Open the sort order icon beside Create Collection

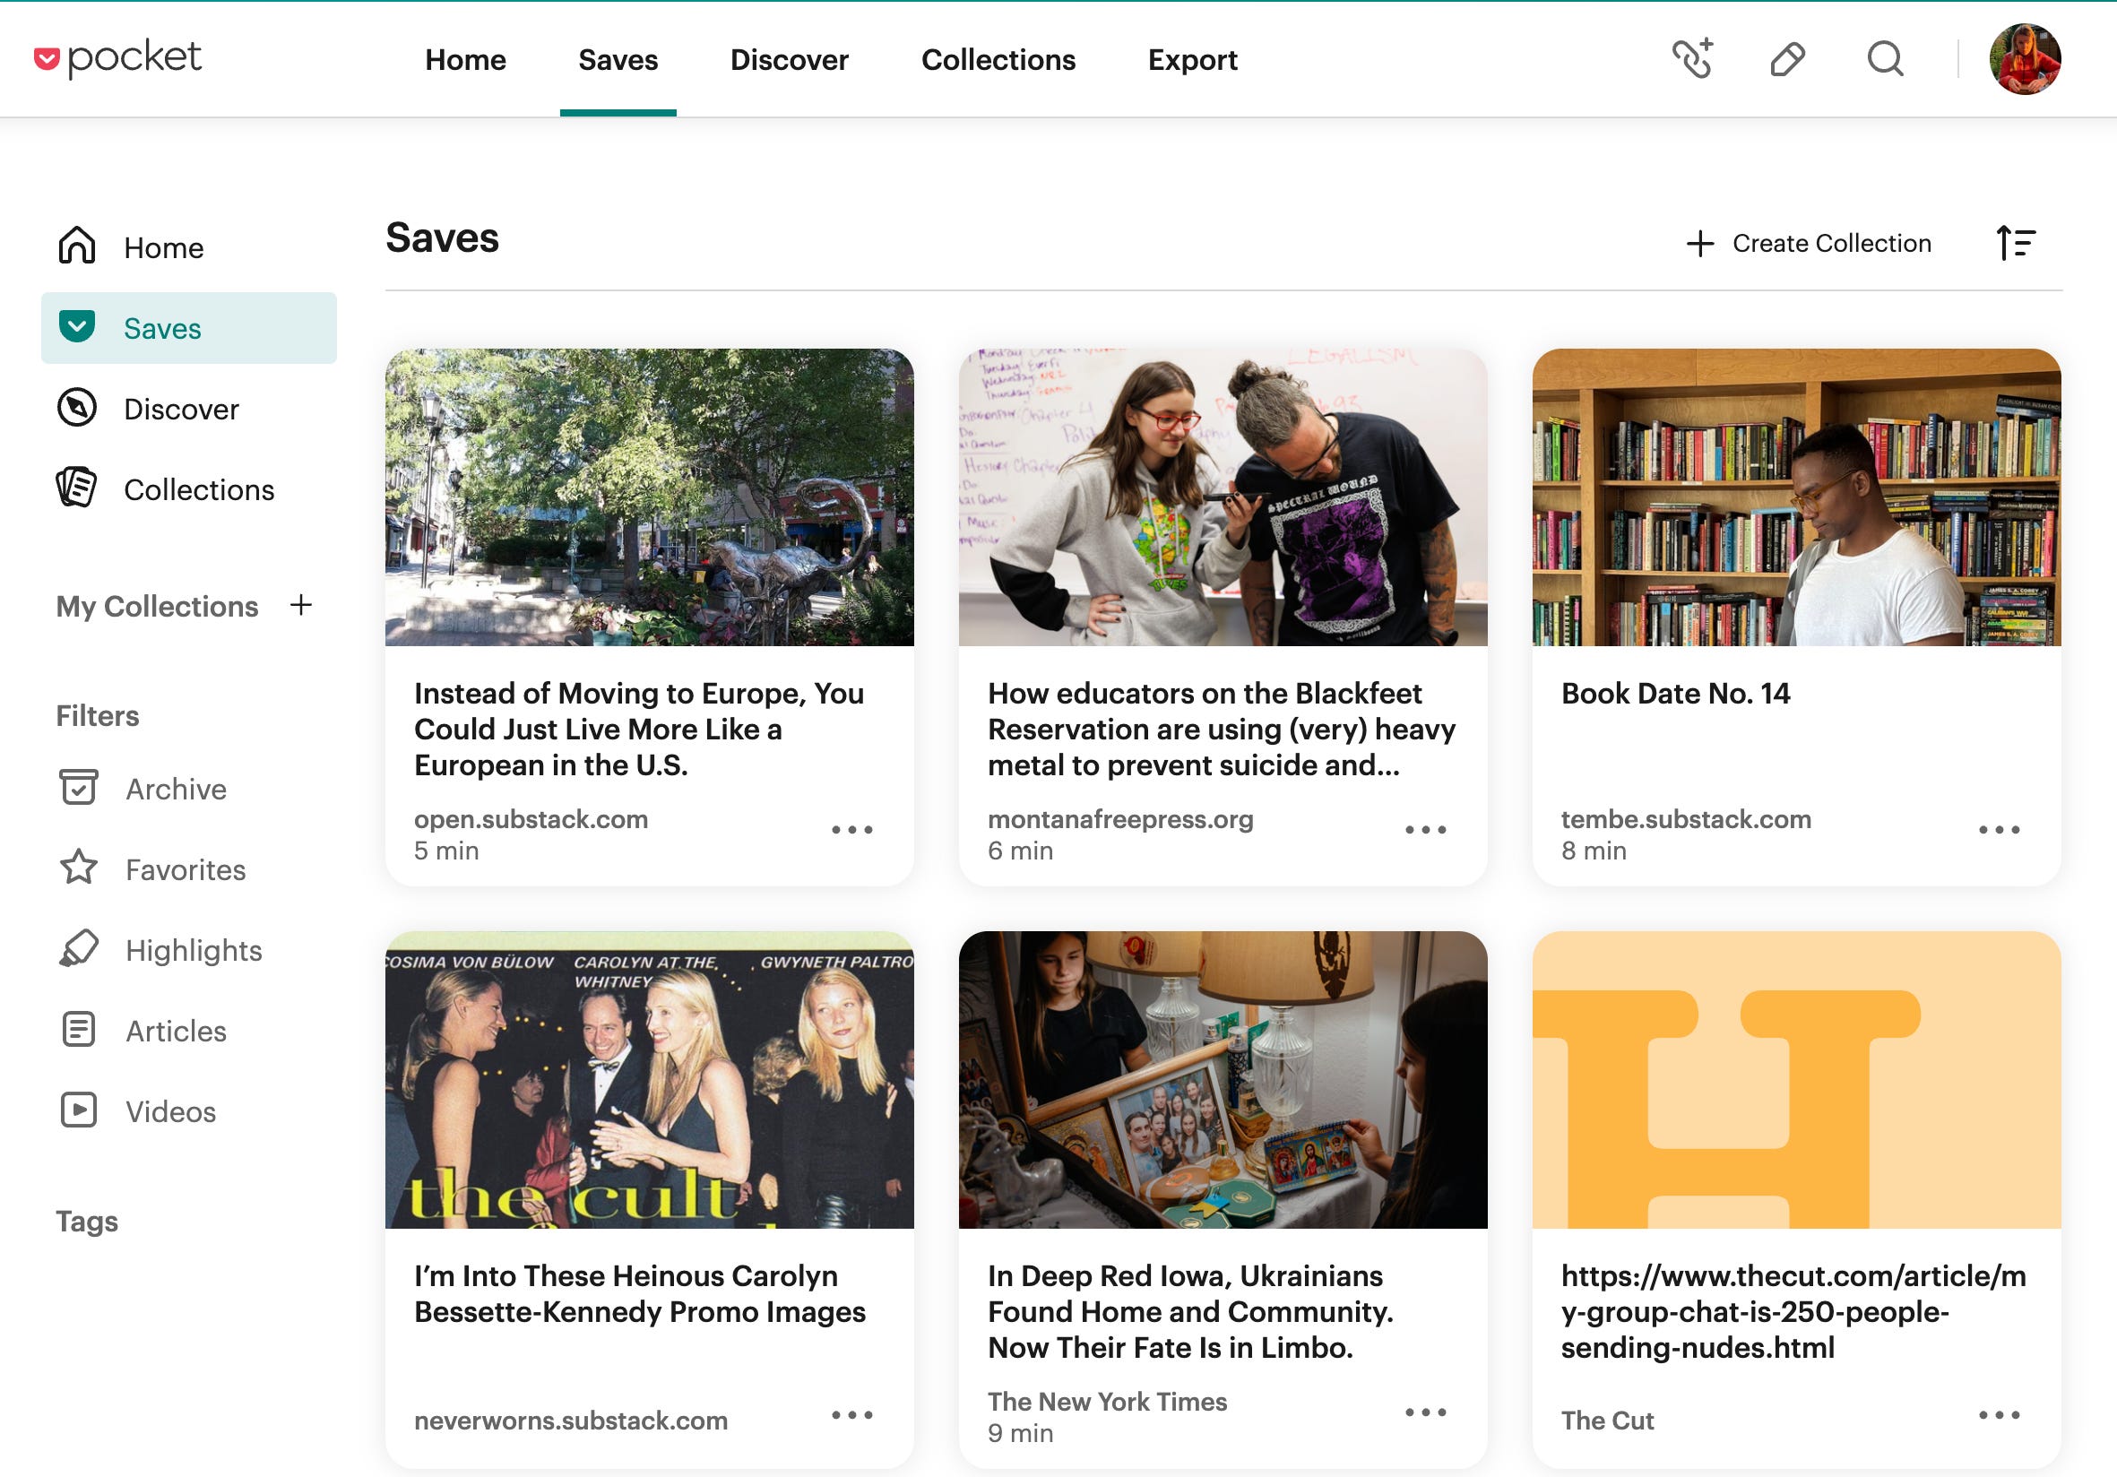point(2016,244)
